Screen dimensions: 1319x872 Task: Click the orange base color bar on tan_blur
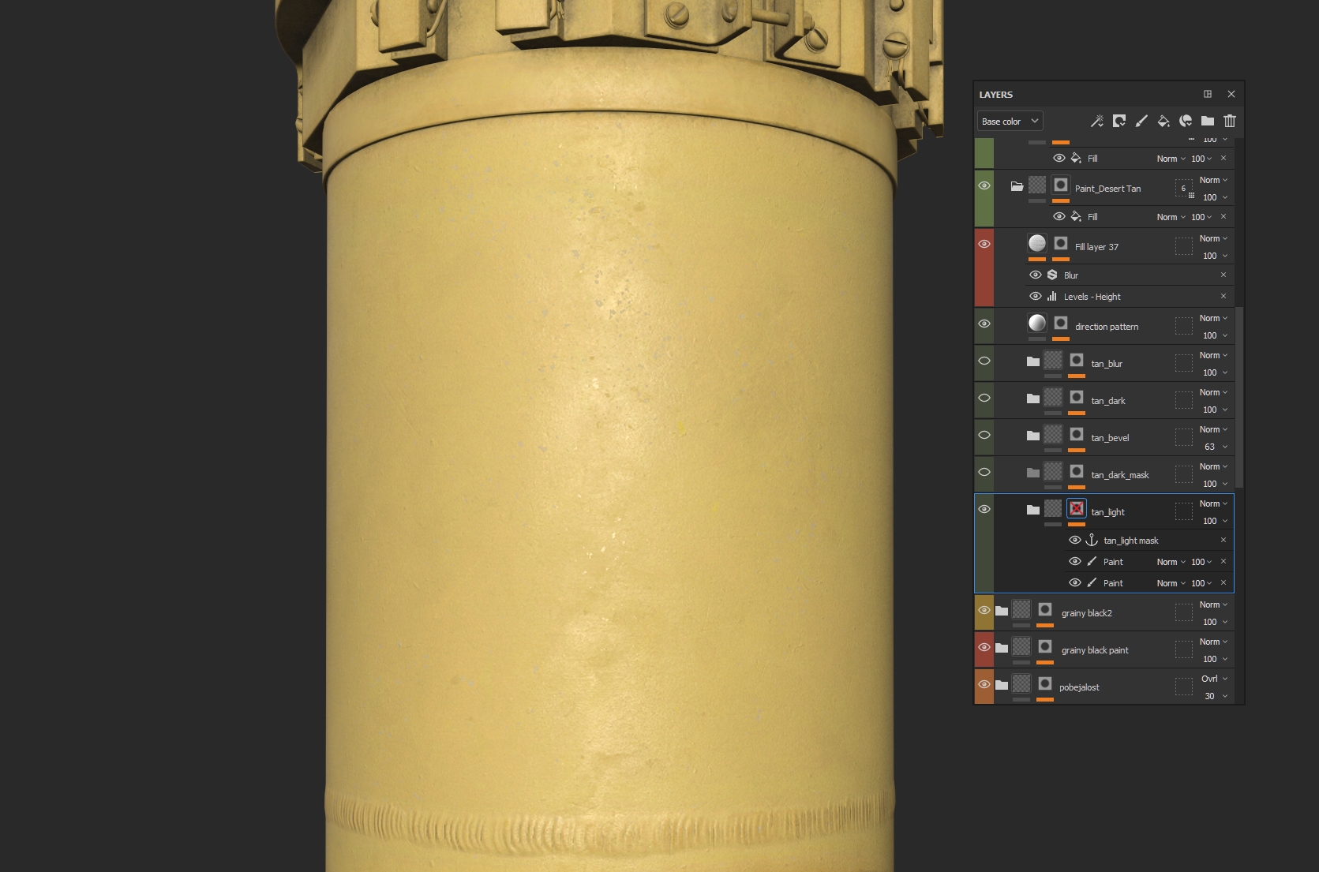tap(1077, 376)
